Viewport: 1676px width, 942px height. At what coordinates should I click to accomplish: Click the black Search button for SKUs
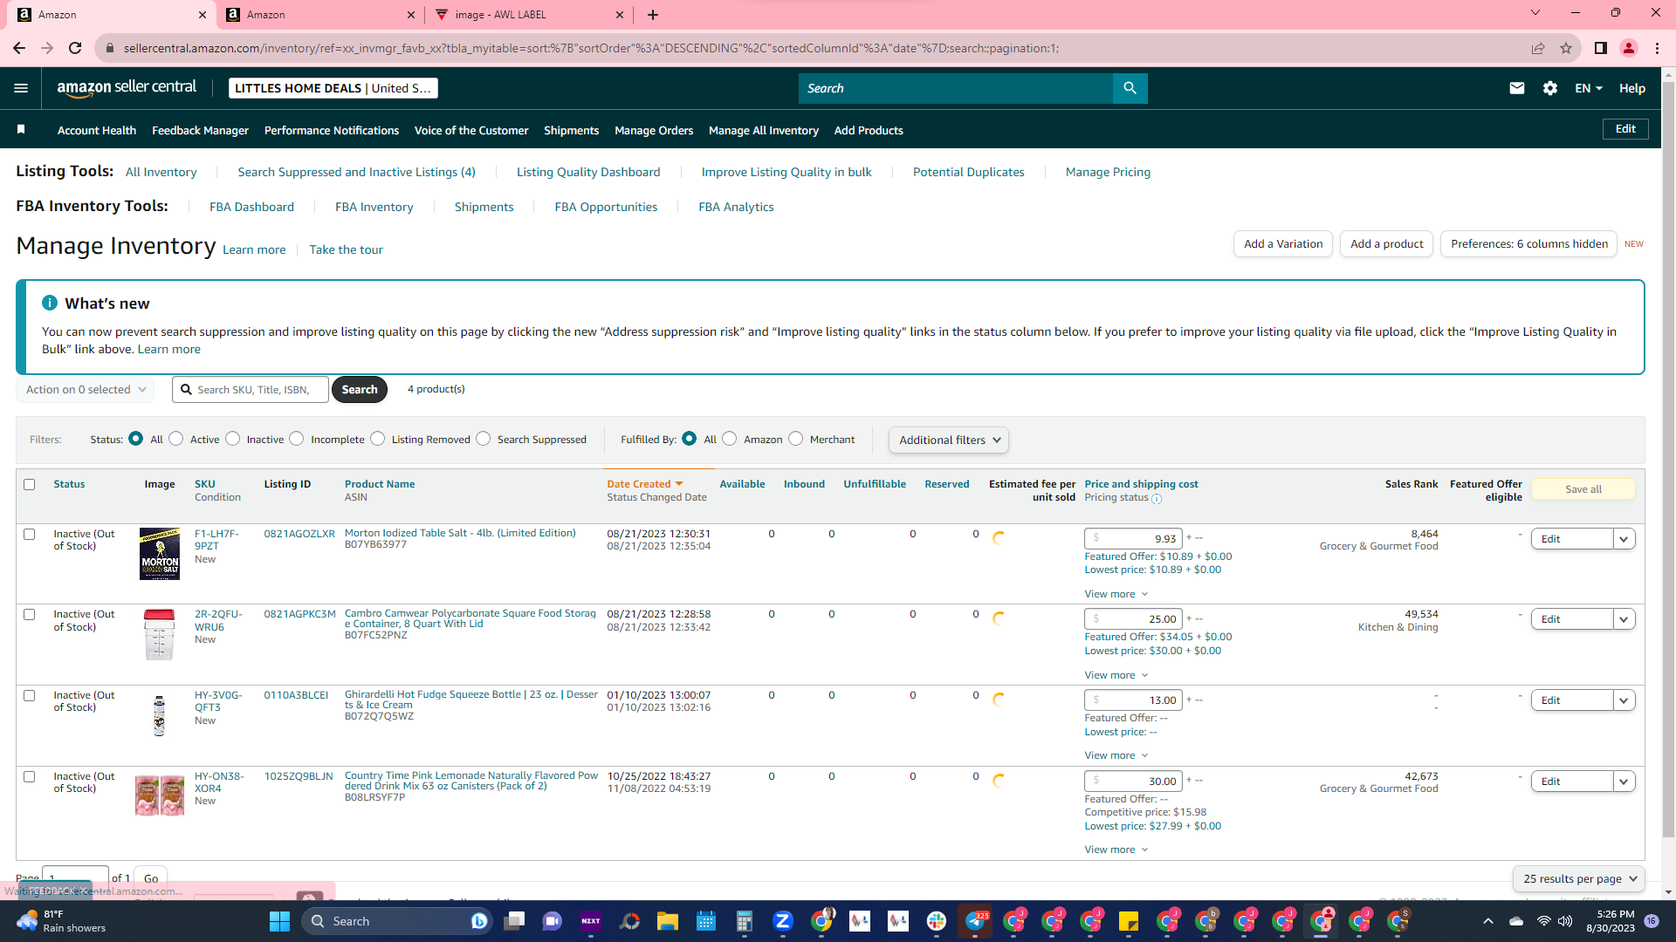(360, 390)
